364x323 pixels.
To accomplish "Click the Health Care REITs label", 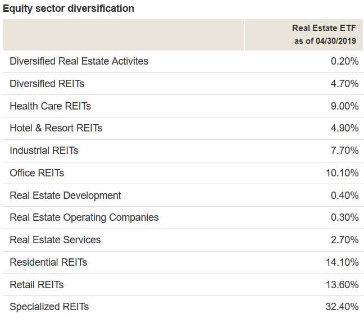I will [50, 106].
